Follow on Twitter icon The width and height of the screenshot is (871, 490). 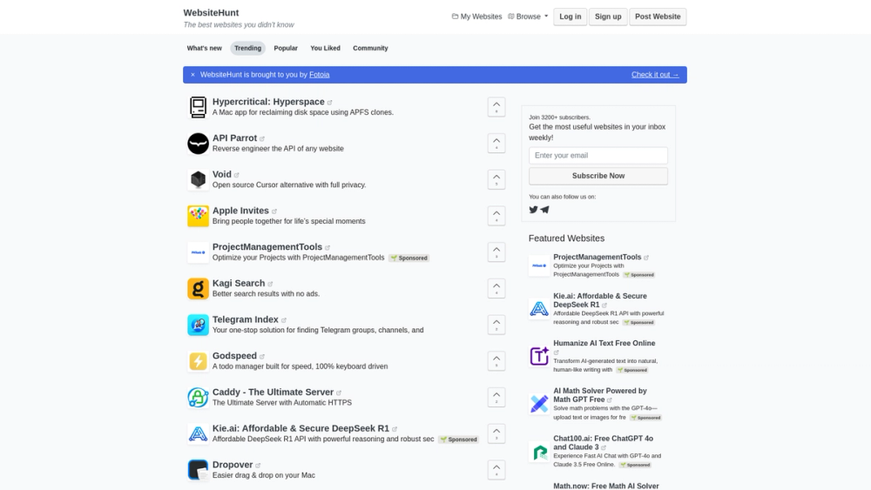(533, 210)
